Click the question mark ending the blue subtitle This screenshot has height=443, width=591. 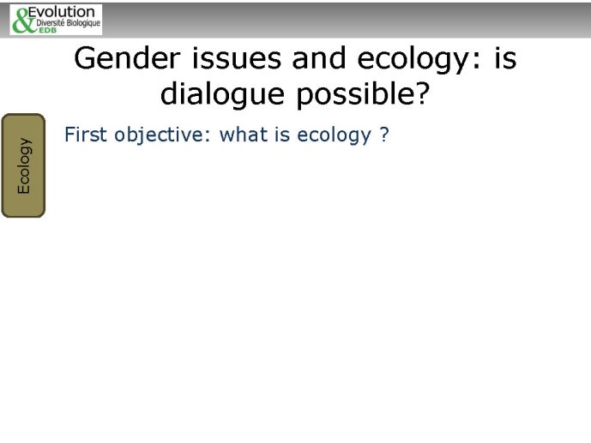pyautogui.click(x=384, y=134)
